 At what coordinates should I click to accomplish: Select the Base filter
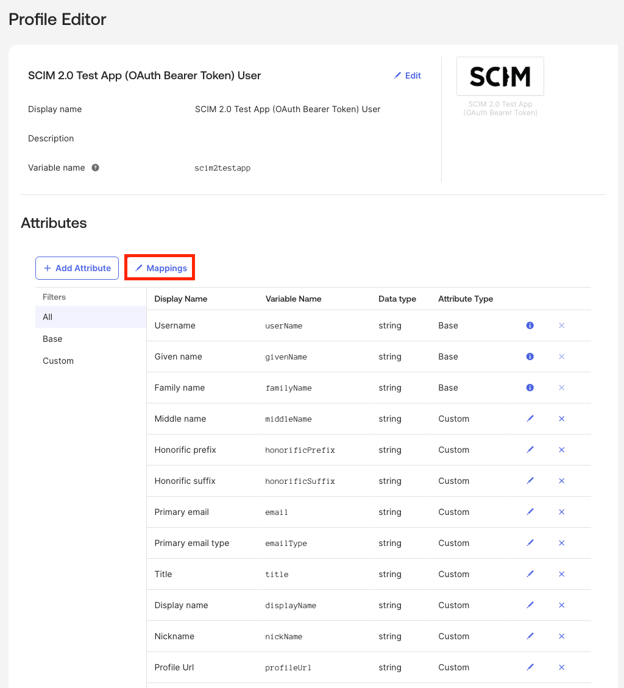pos(90,339)
